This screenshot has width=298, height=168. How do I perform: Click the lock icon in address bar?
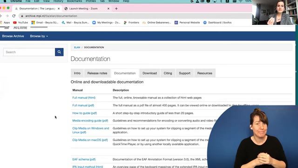click(x=22, y=16)
